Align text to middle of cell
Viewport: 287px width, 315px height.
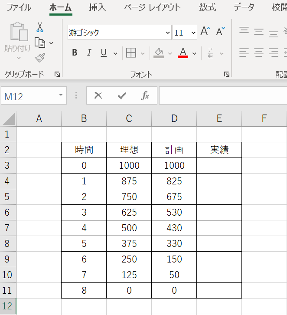click(259, 31)
